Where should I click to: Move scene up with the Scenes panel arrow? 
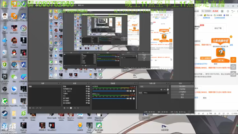tap(37, 108)
